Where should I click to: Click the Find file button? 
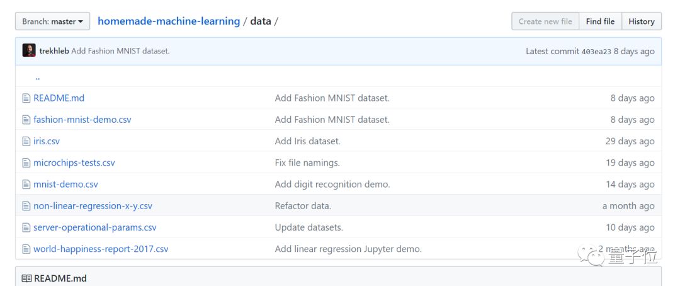pyautogui.click(x=600, y=21)
